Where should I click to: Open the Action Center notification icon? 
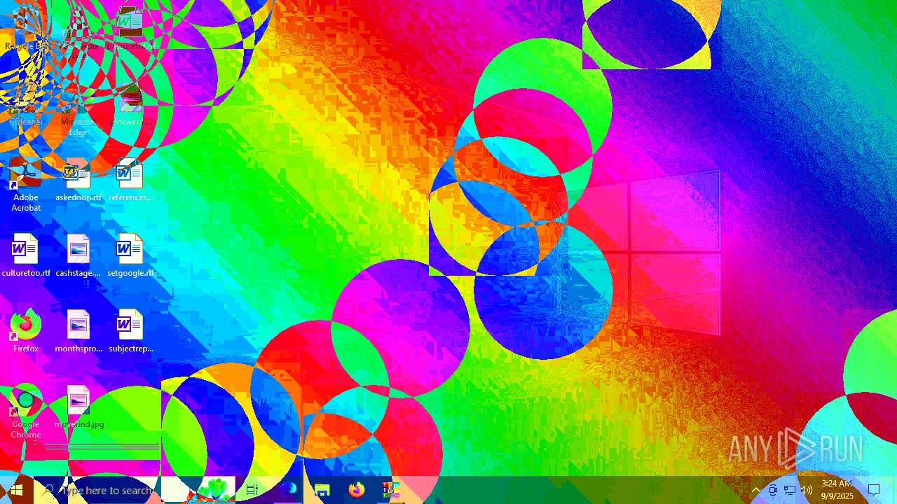click(x=874, y=490)
